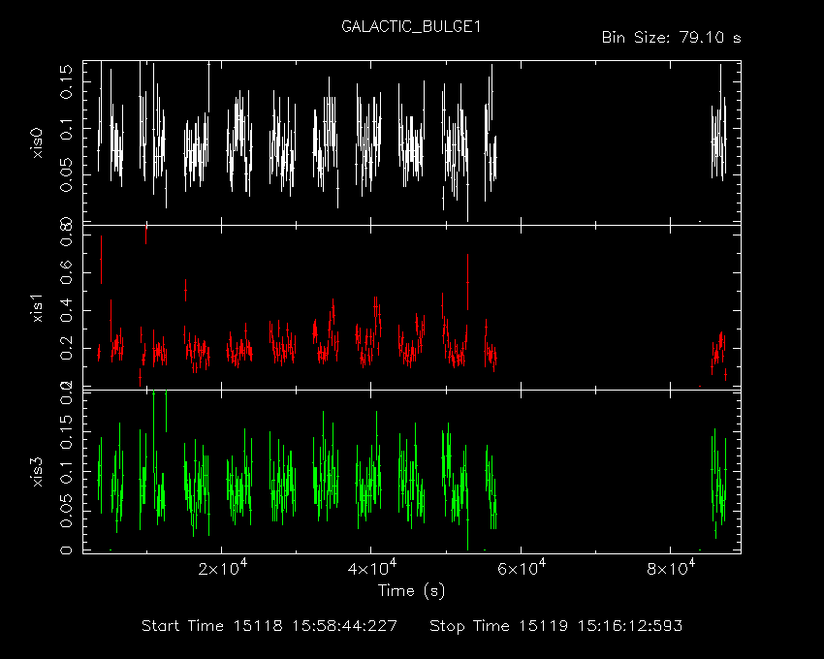Click the 'Bin Size: 79.10 s' label
This screenshot has width=824, height=659.
[671, 38]
